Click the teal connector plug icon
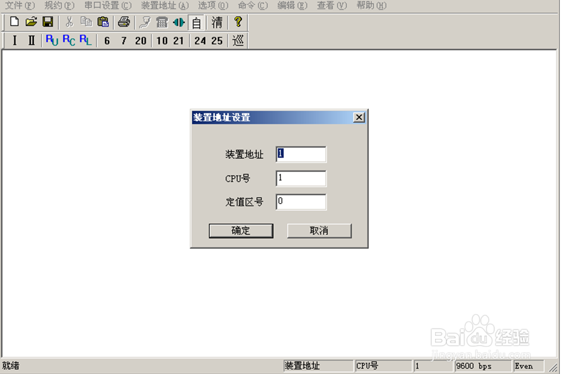Screen dimensions: 561x374 pyautogui.click(x=179, y=22)
